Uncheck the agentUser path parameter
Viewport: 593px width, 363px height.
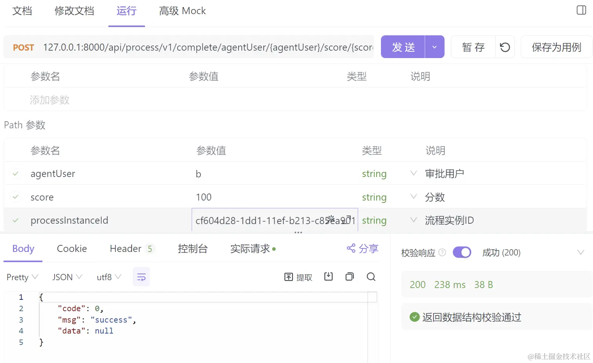point(15,173)
